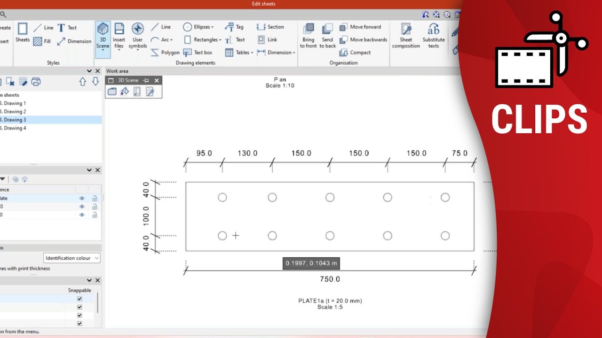Select the Tag drawing element
This screenshot has height=338, width=602.
click(x=234, y=27)
